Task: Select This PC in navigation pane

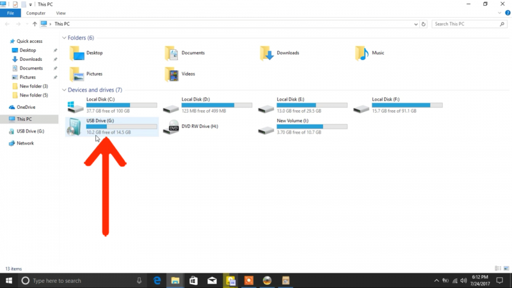Action: point(29,119)
